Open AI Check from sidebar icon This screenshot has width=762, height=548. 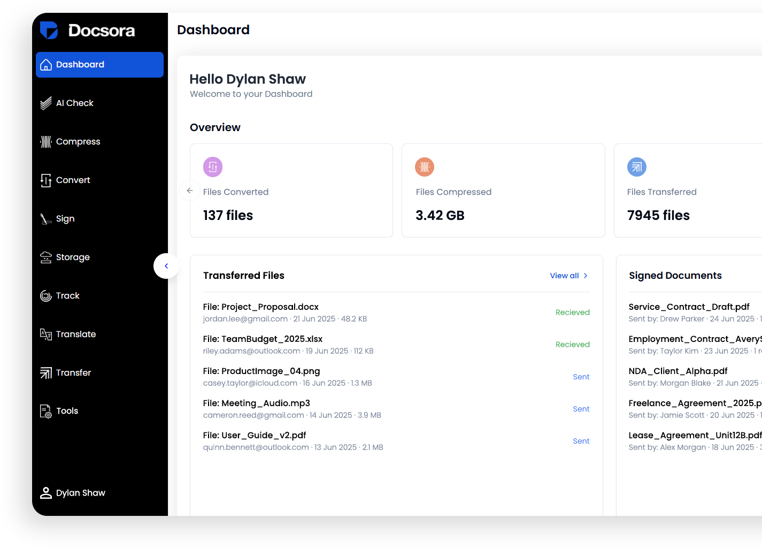point(46,103)
